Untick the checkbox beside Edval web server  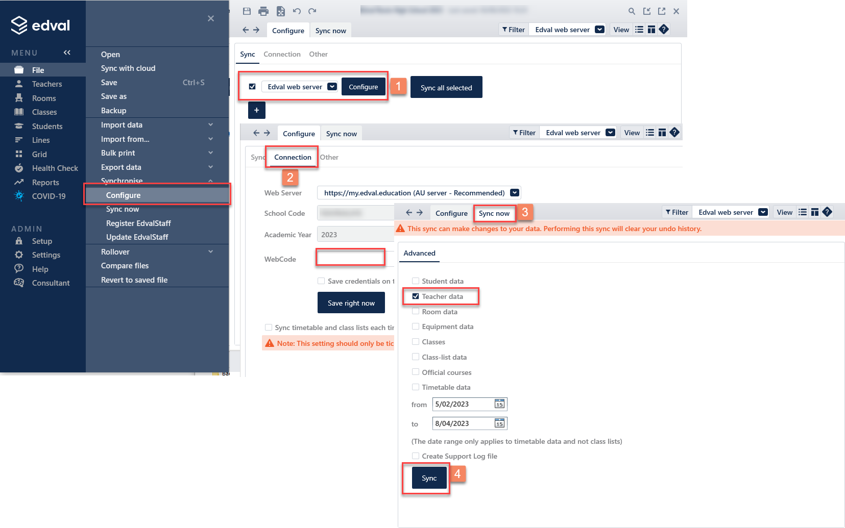tap(252, 87)
